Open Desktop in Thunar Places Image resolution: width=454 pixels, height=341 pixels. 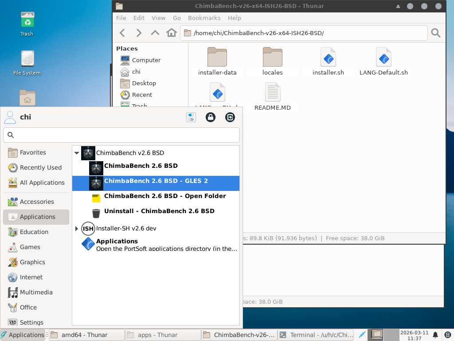coord(138,83)
